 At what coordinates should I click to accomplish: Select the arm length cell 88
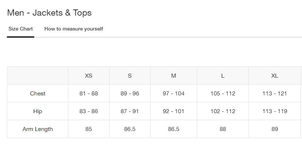pos(223,129)
